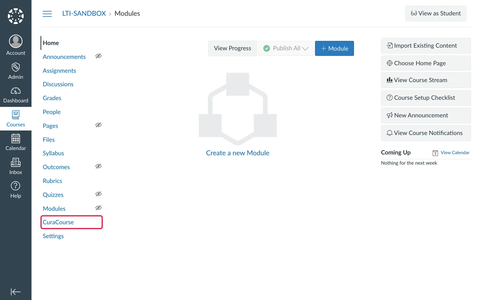Click the View Calendar link
This screenshot has height=300, width=480.
pos(455,153)
